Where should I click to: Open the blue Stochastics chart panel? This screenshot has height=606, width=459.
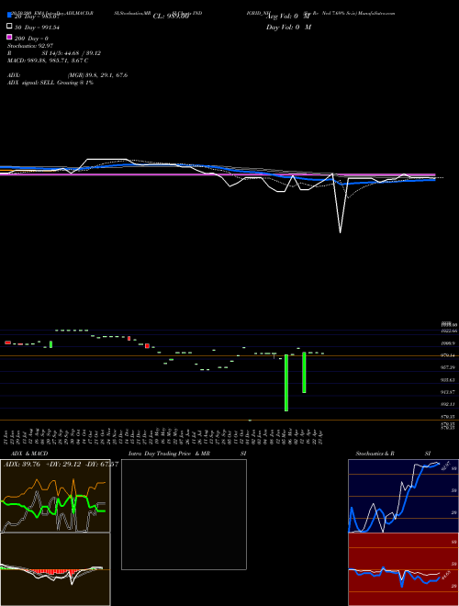[403, 496]
